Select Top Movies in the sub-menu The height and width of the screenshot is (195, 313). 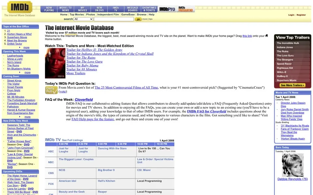point(77,15)
